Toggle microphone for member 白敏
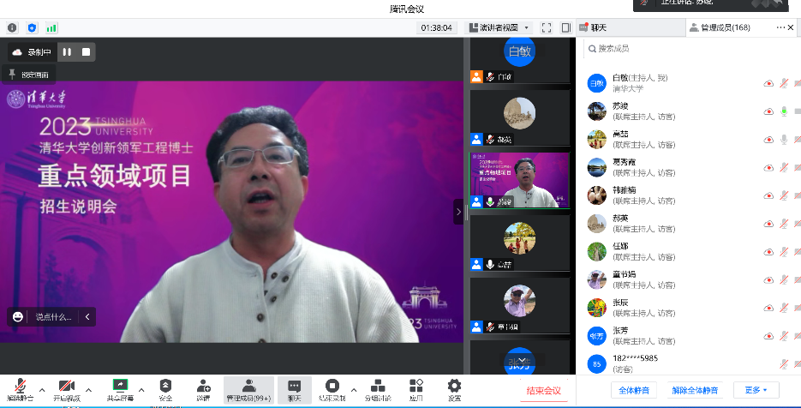The height and width of the screenshot is (408, 801). click(784, 83)
